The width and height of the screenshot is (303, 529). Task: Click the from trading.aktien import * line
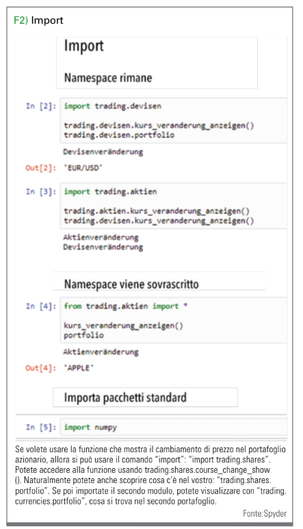tap(126, 306)
